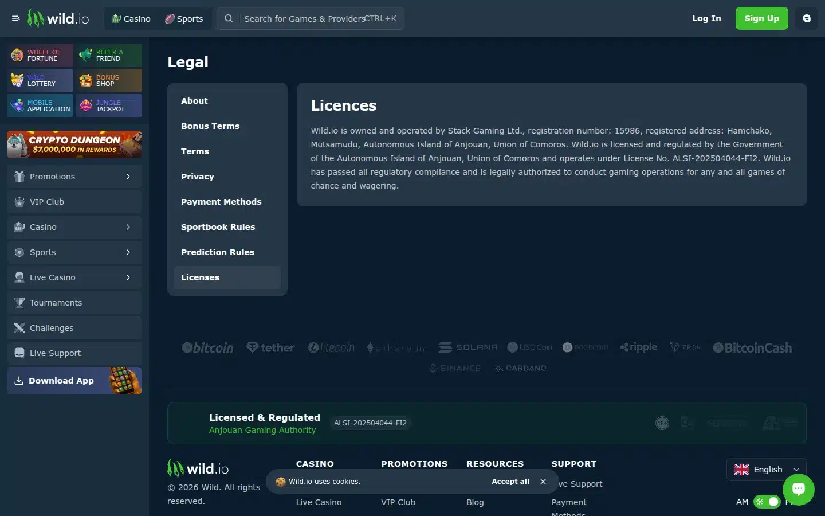Click the Live Support sidebar icon
Screen dimensions: 825x516
(x=19, y=353)
